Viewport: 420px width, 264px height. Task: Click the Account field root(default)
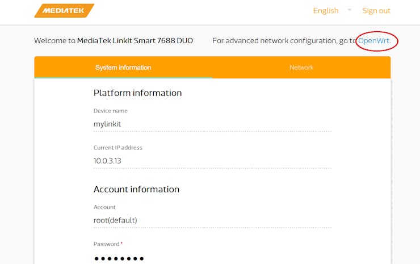(x=212, y=220)
